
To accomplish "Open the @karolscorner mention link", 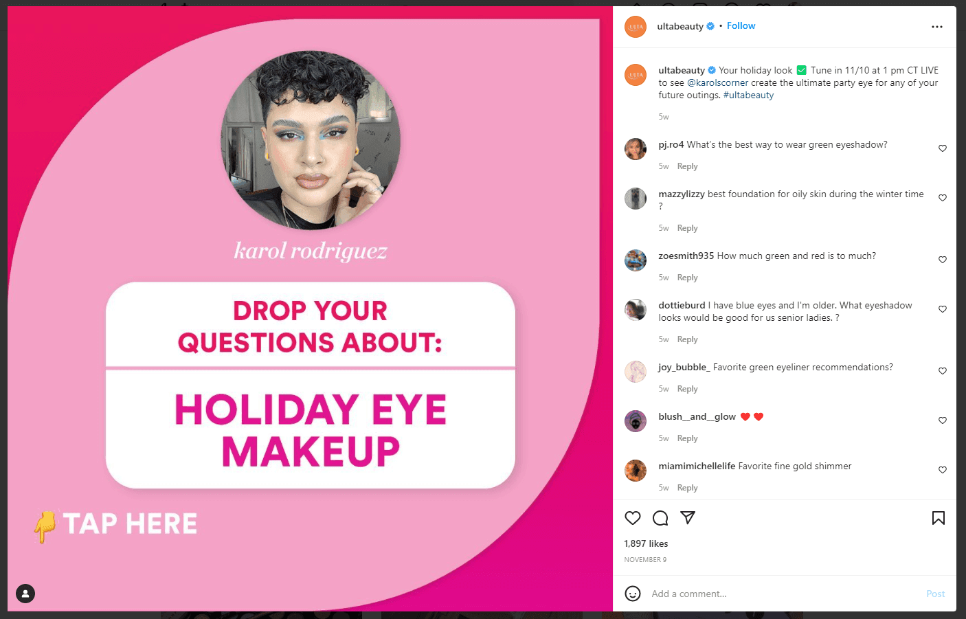I will [717, 82].
